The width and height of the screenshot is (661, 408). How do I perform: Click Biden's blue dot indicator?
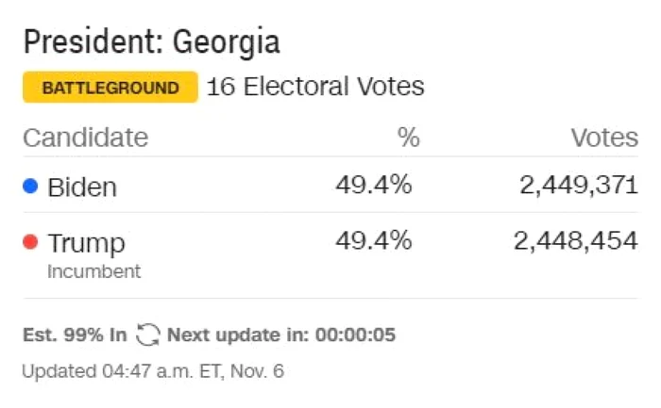(x=30, y=186)
